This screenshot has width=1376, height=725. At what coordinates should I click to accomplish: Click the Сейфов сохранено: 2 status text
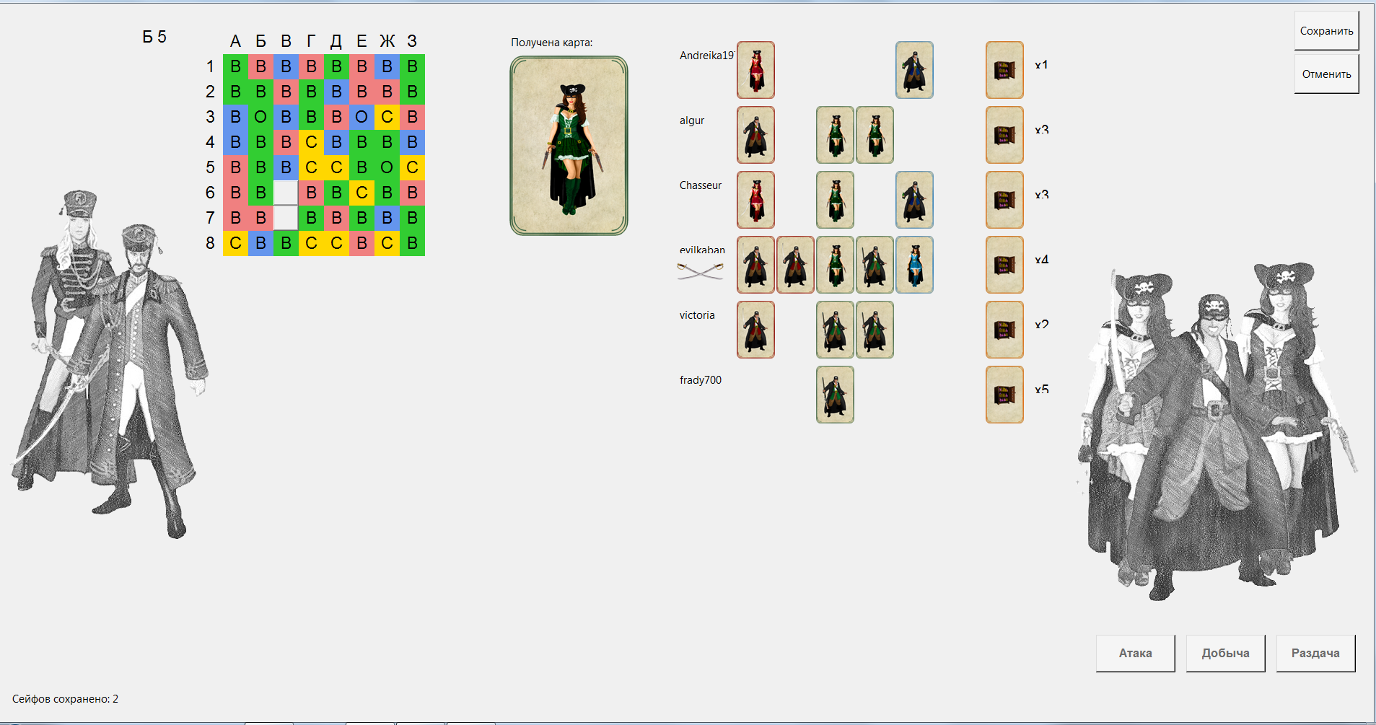tap(65, 699)
